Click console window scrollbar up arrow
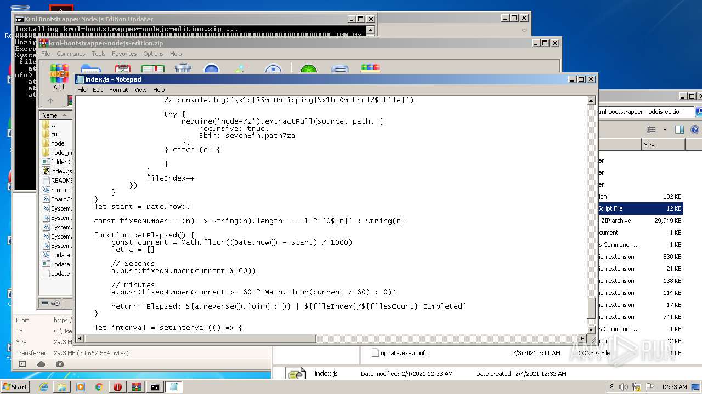 371,31
